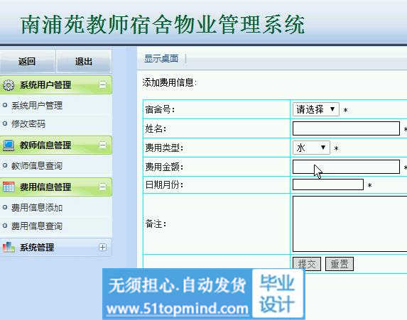Open 修改密码 in sidebar

28,124
